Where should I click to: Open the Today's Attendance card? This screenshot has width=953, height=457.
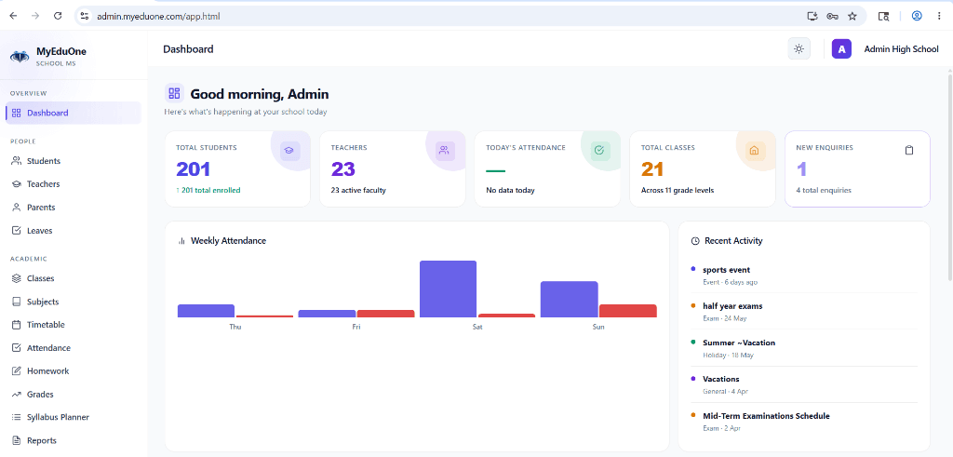pyautogui.click(x=547, y=169)
